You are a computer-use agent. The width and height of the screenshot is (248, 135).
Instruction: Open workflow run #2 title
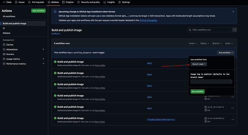70,107
